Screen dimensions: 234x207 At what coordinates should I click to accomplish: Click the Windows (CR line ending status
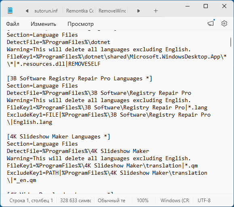(175, 201)
